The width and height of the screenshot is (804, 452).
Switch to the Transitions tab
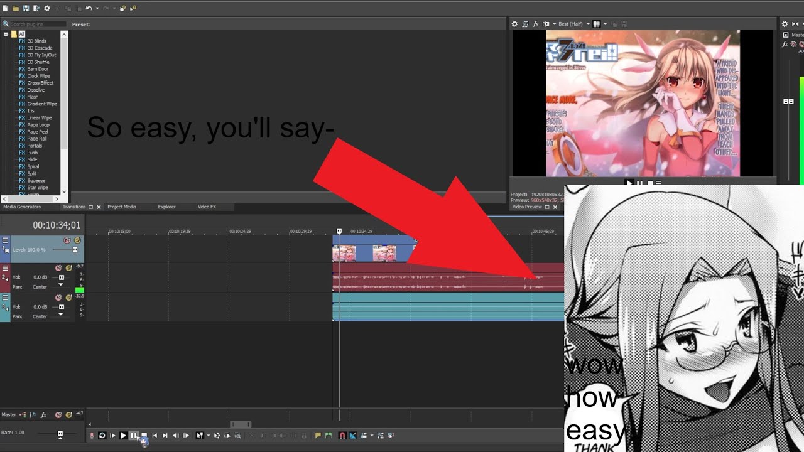(74, 207)
